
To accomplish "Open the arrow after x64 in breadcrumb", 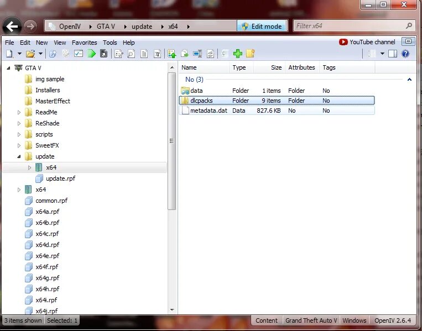I will (x=189, y=27).
